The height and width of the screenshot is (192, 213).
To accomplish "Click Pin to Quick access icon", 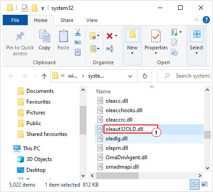I will coord(20,36).
